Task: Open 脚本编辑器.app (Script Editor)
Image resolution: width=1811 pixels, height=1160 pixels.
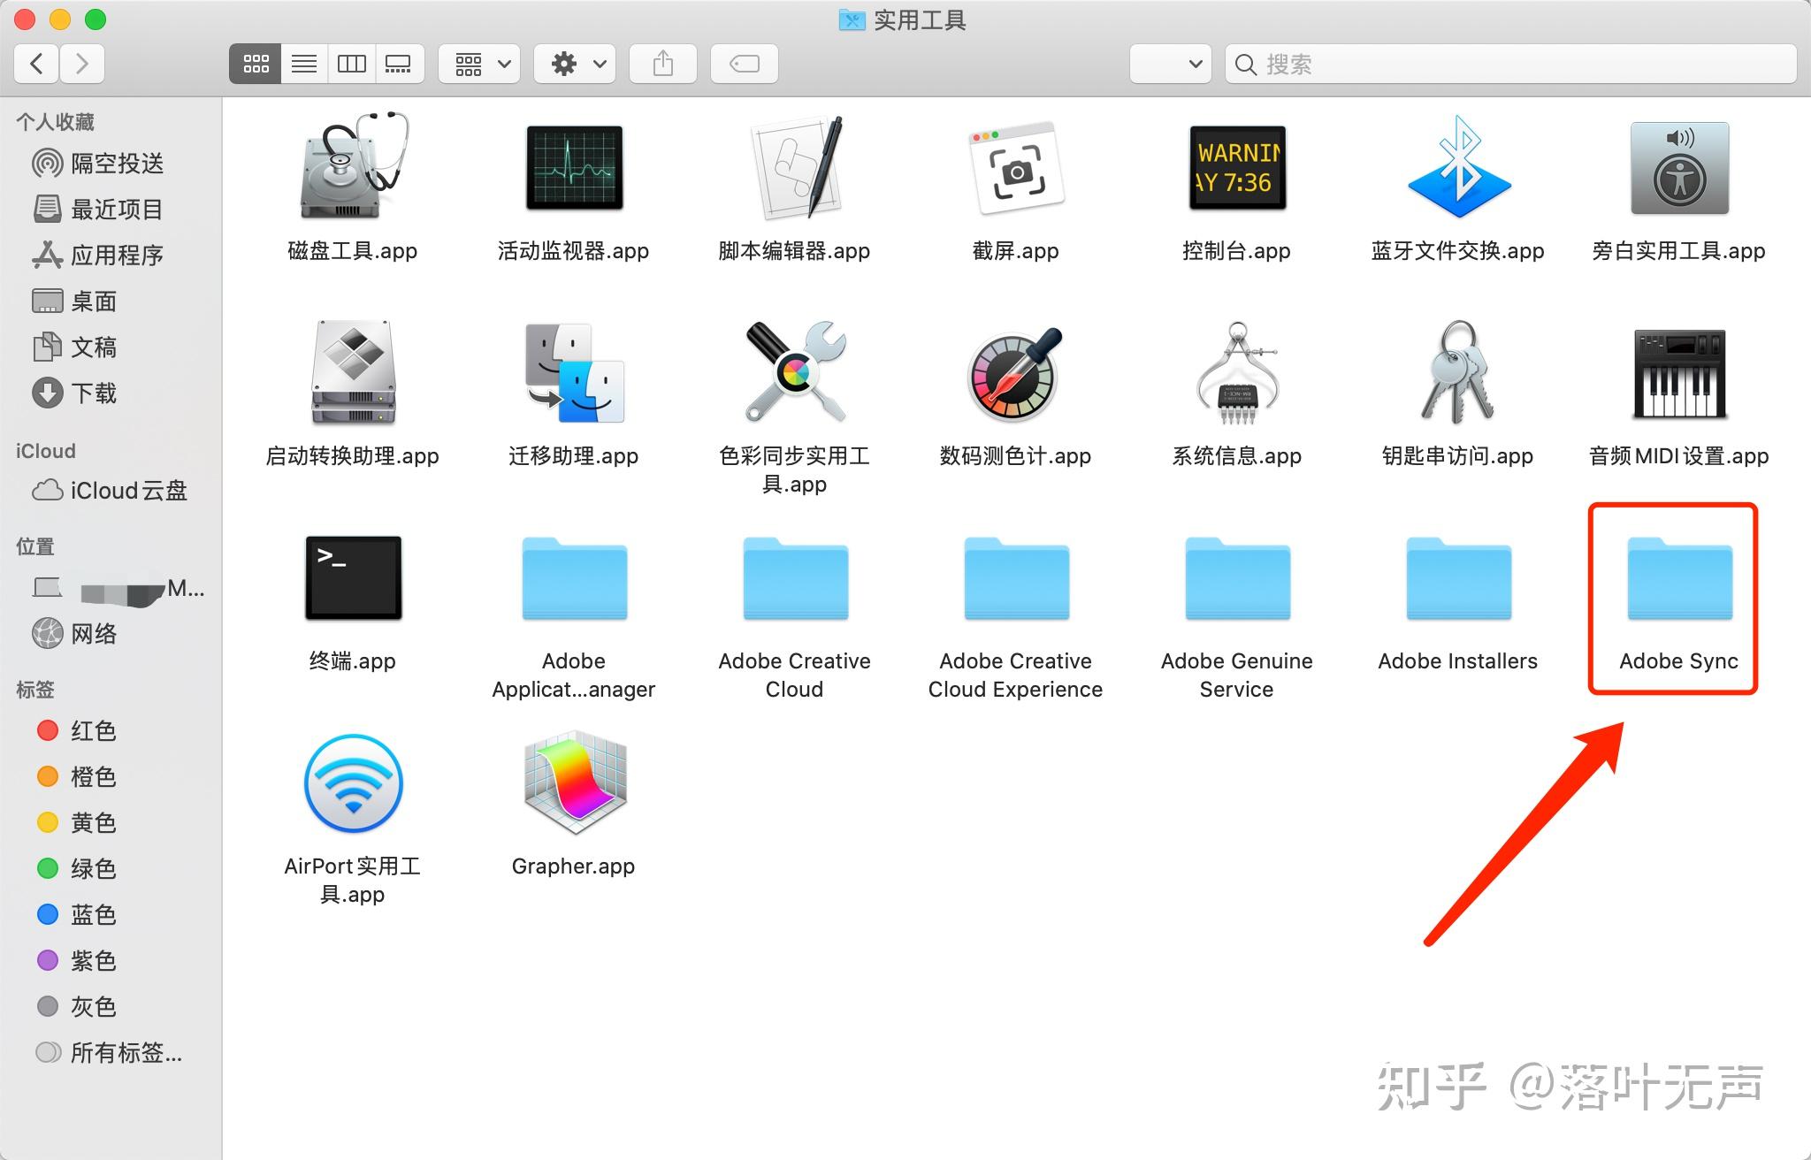Action: [x=795, y=168]
